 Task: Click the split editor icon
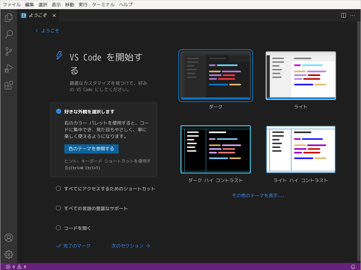343,15
